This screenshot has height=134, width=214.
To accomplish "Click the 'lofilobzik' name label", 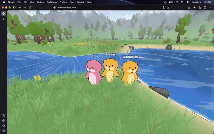I will (x=111, y=55).
